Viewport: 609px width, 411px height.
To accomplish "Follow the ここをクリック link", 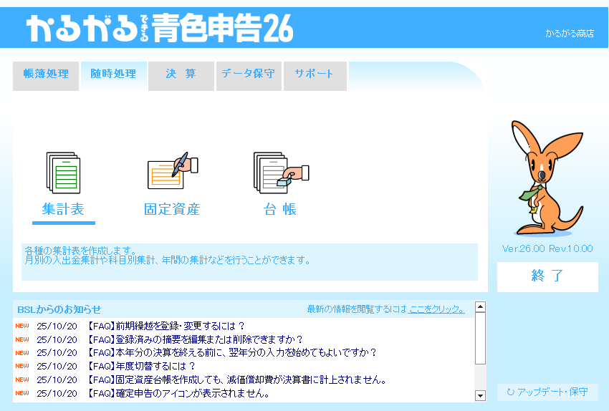I will pyautogui.click(x=436, y=309).
